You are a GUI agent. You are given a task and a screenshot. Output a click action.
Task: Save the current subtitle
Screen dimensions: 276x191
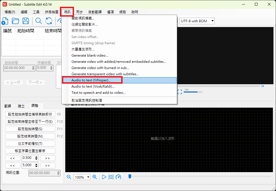pos(25,21)
